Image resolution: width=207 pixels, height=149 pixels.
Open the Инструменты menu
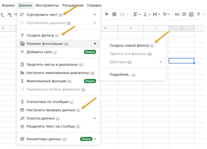pyautogui.click(x=47, y=5)
